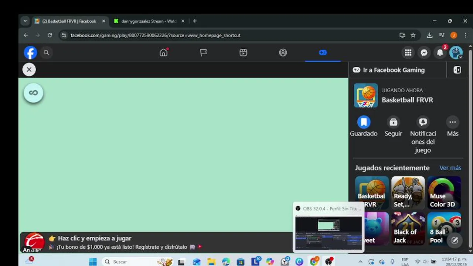473x266 pixels.
Task: Toggle the gaming sidebar panel icon
Action: pyautogui.click(x=457, y=70)
